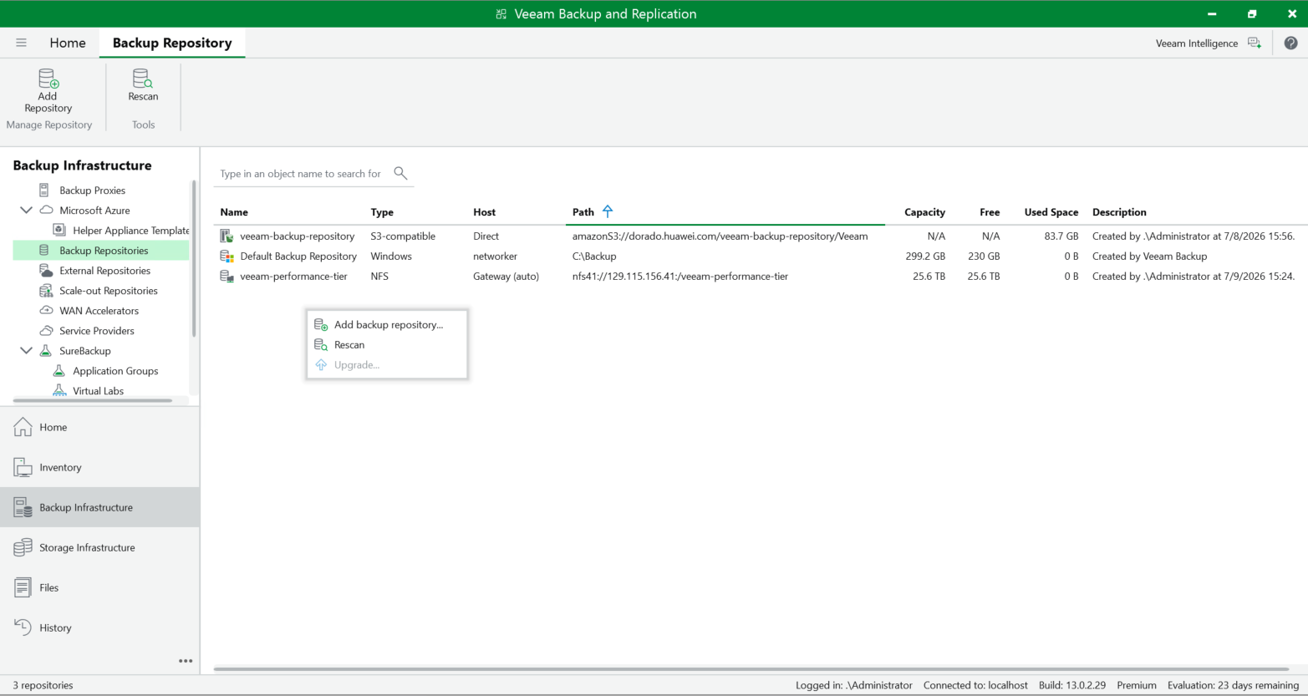Select the Virtual Labs tree item

point(98,391)
